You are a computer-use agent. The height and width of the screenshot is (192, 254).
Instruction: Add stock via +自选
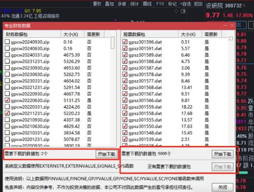(185, 4)
